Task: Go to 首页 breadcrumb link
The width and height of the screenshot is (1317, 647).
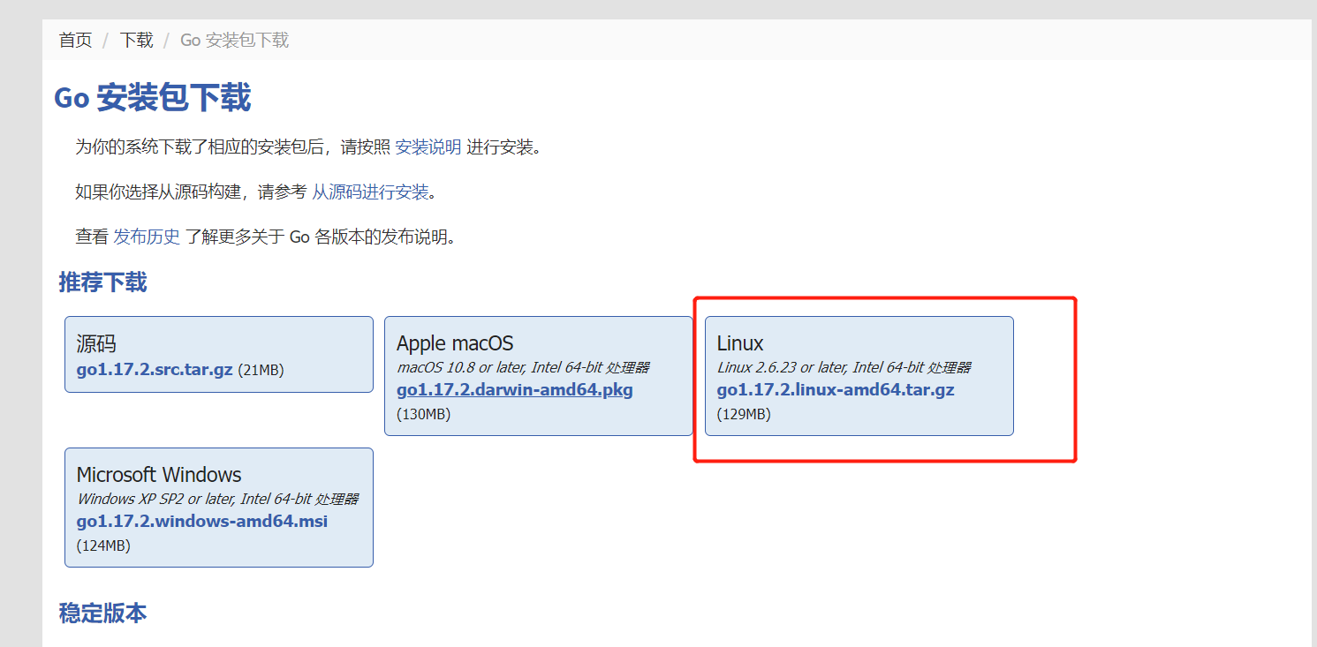Action: tap(75, 40)
